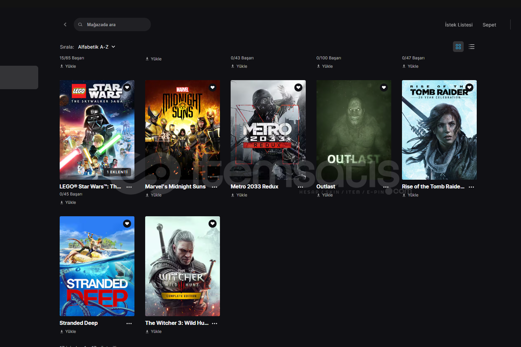Viewport: 521px width, 347px height.
Task: Open The Witcher 3 Wild Hunt cover
Action: point(182,266)
